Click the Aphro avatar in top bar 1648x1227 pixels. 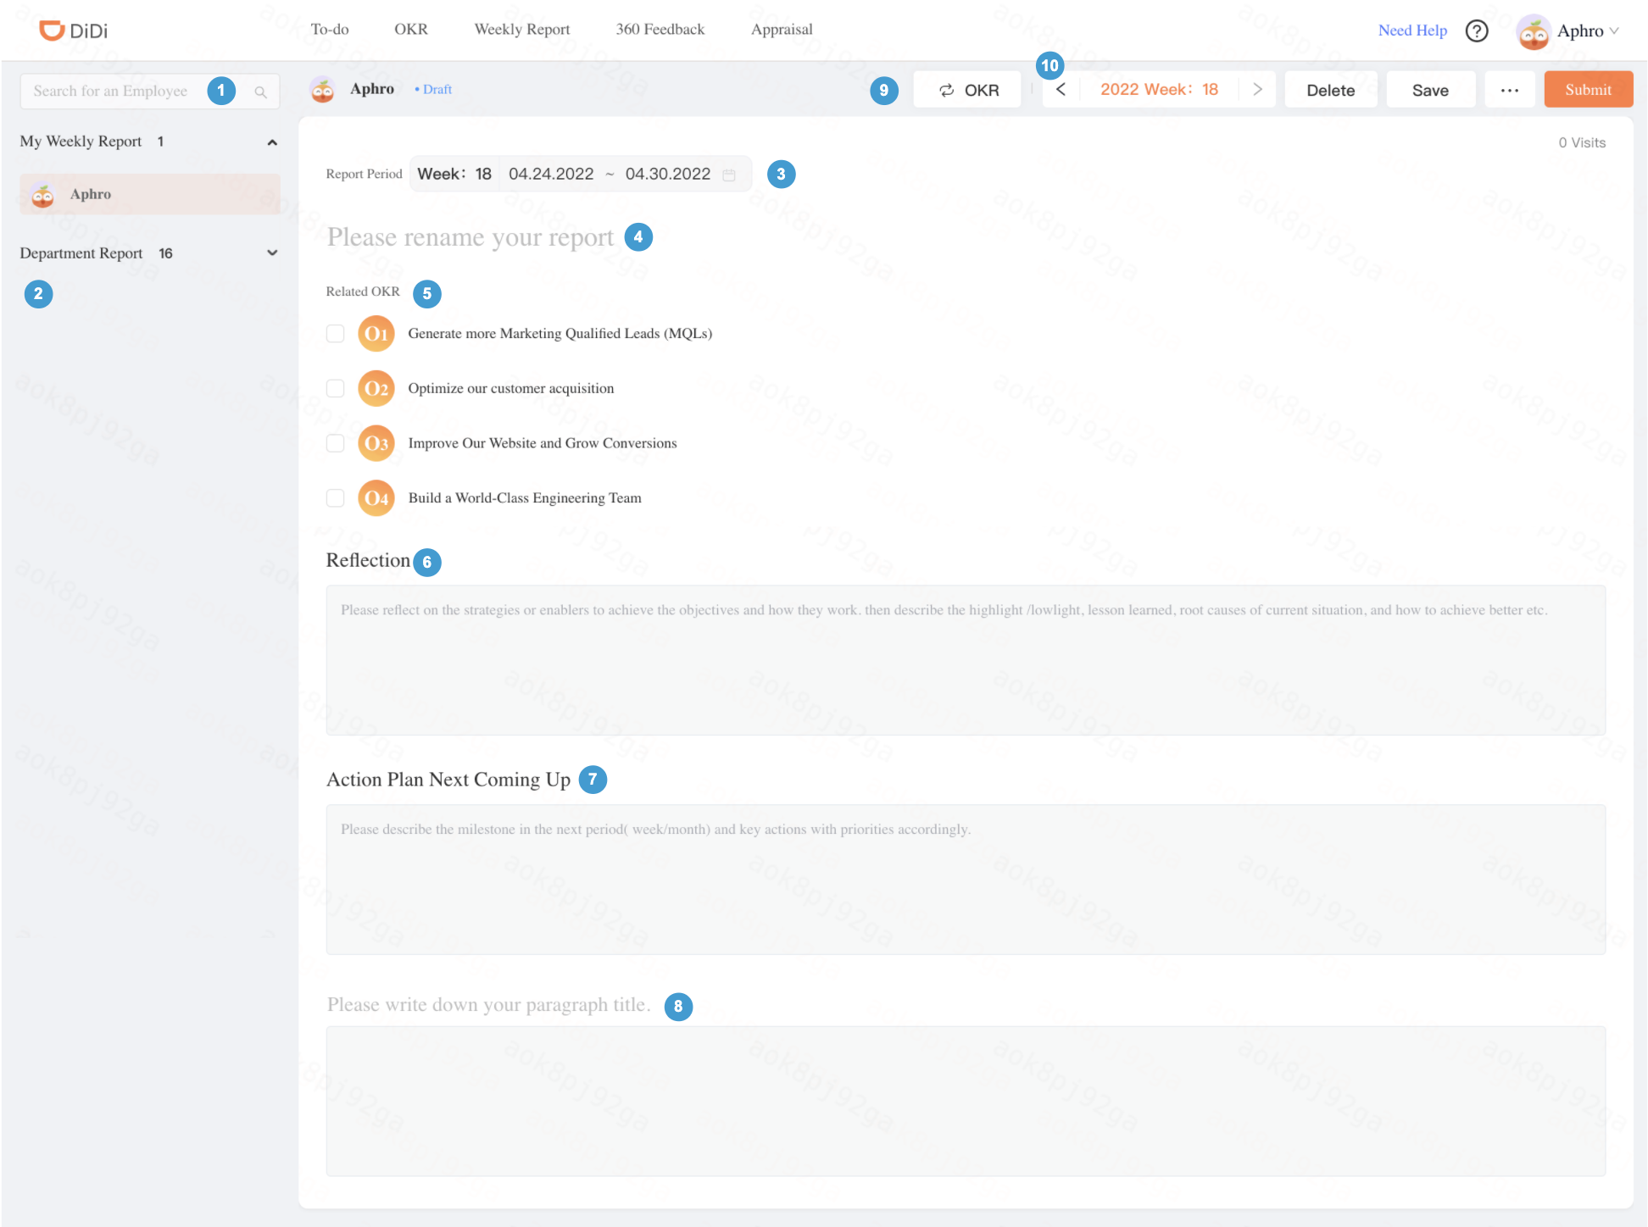pos(1533,31)
